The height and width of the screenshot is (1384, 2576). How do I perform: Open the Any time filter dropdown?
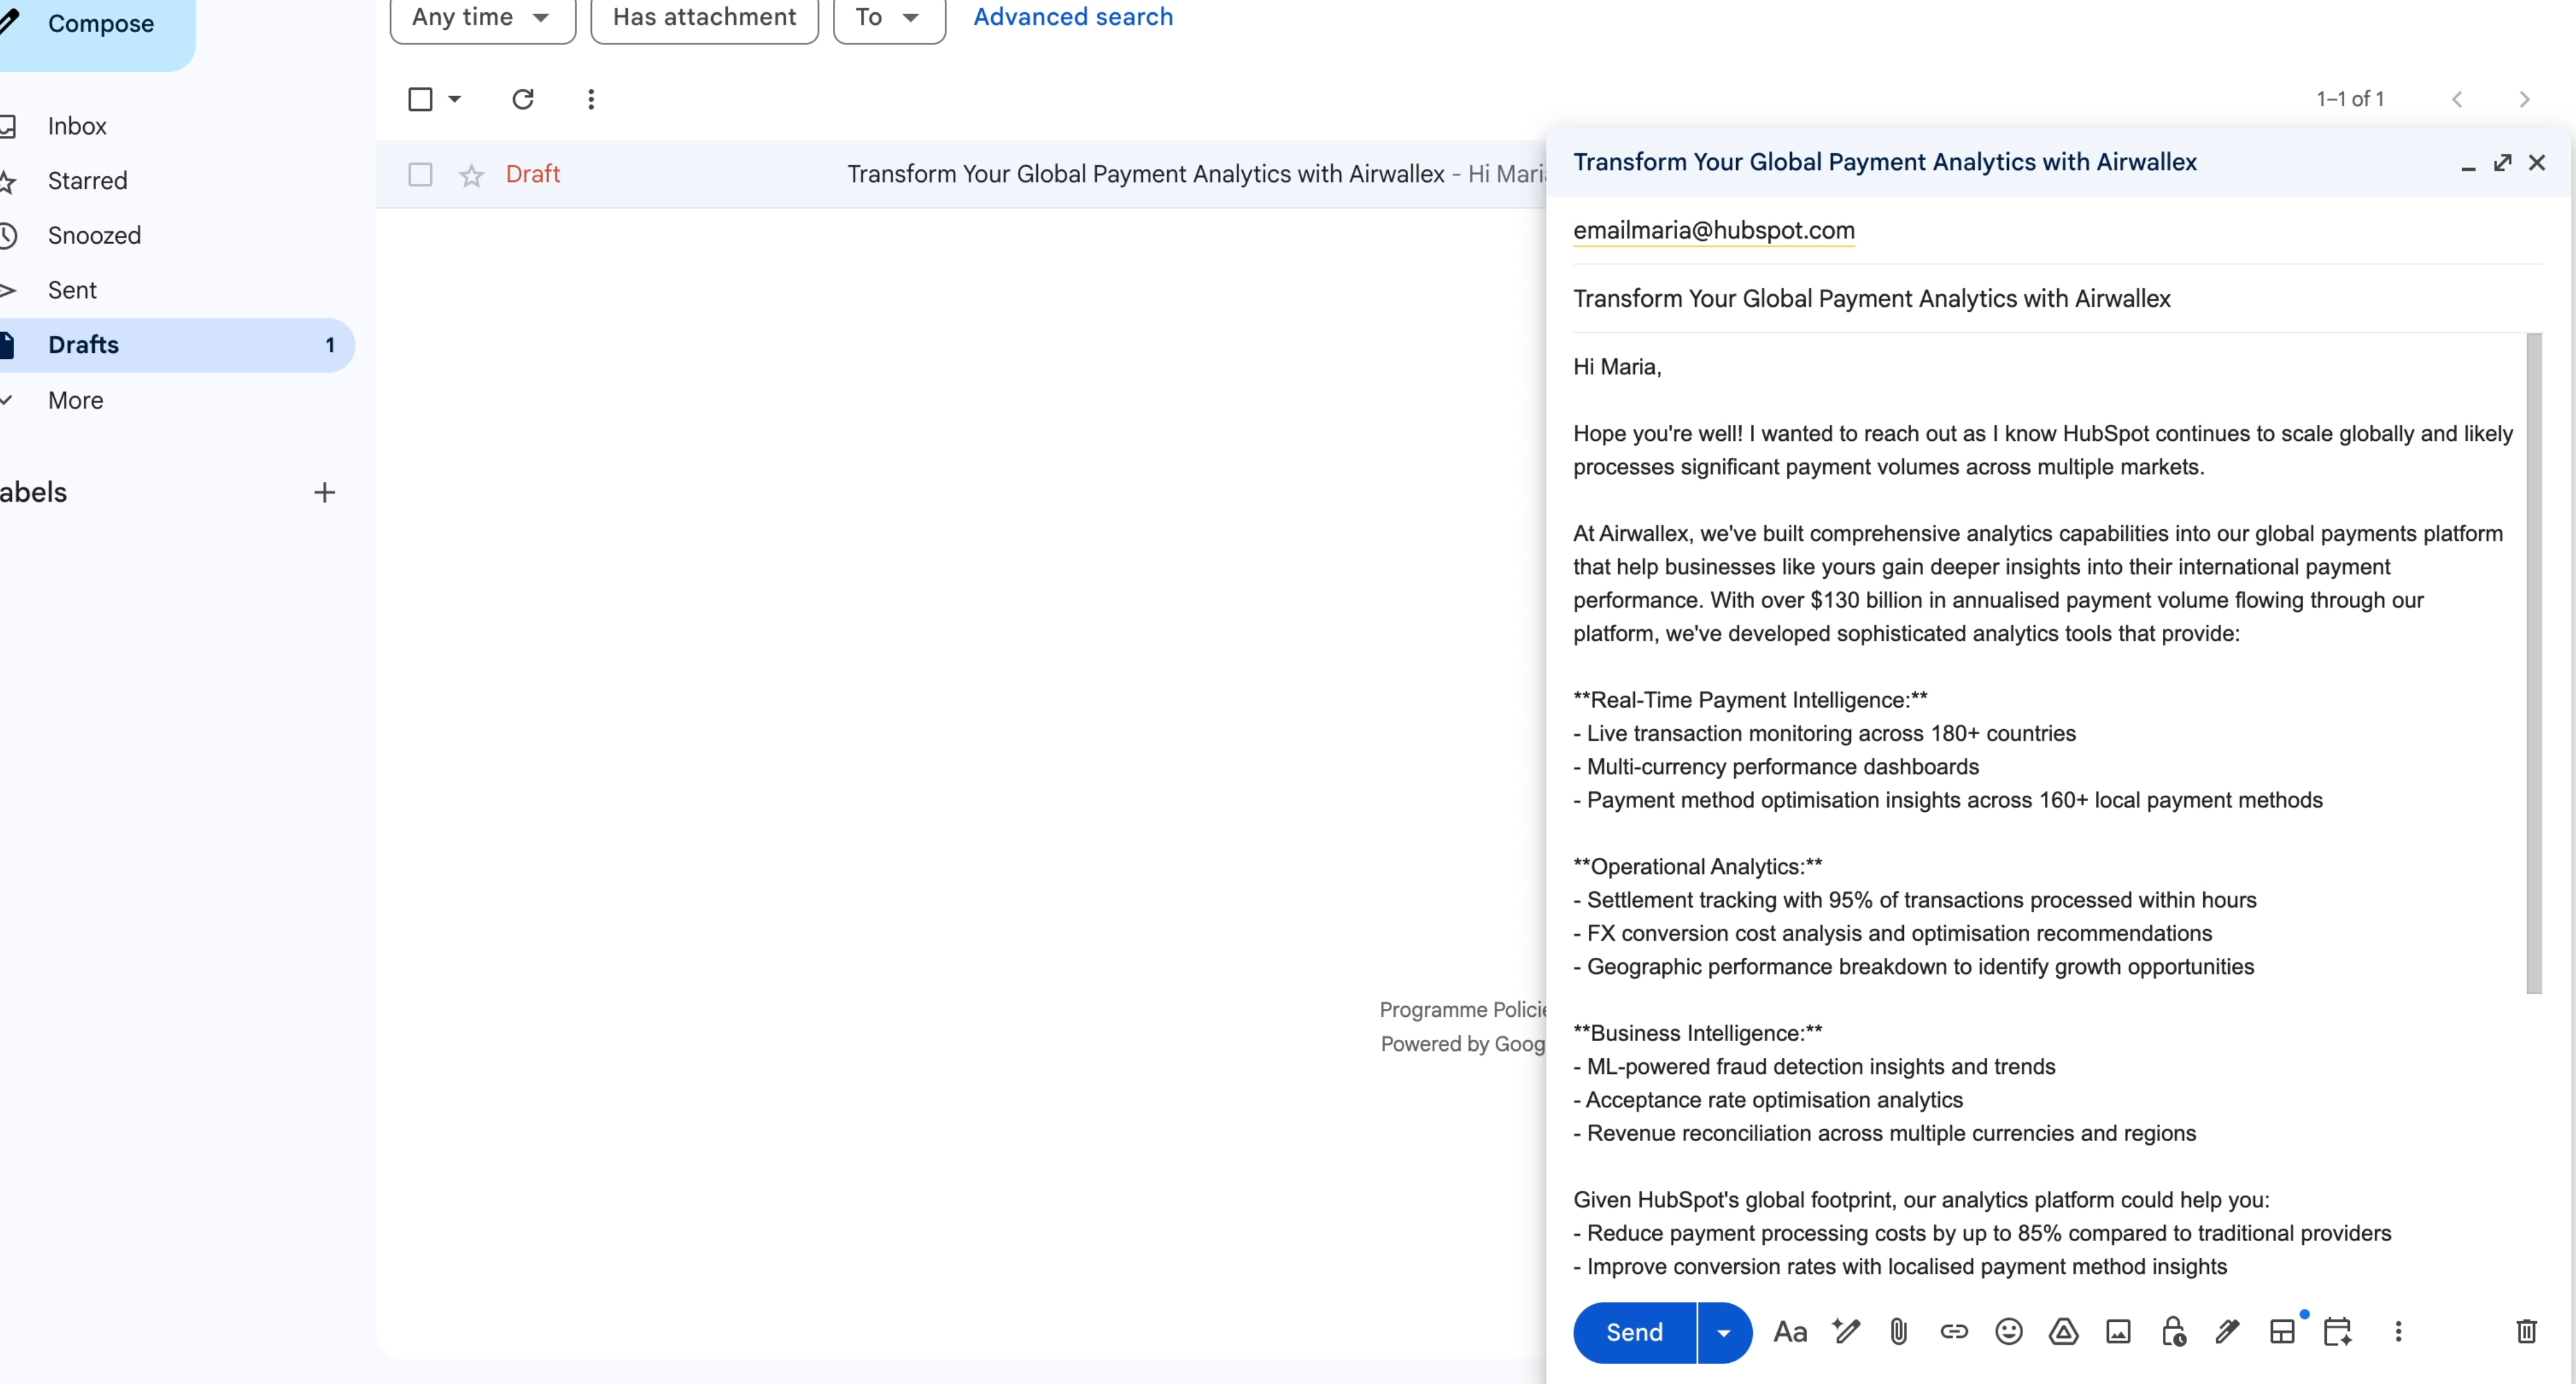(482, 17)
